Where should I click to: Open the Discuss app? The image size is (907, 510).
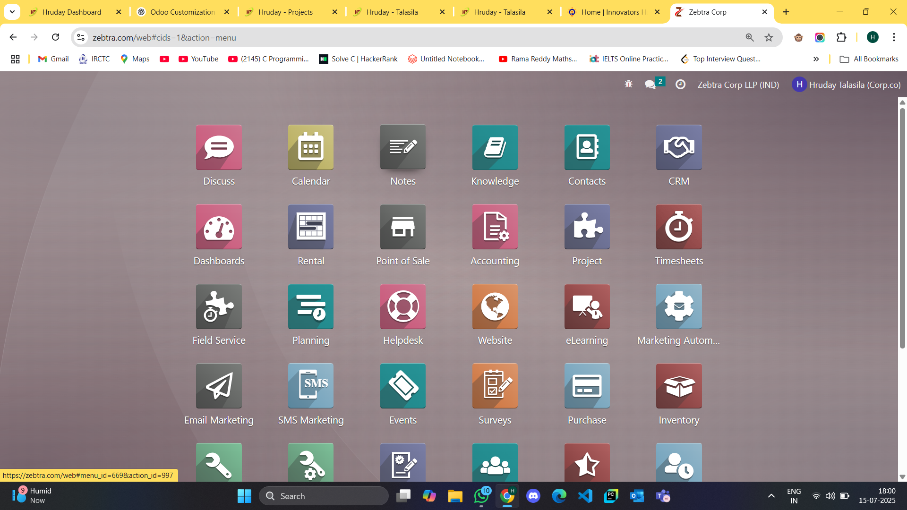tap(219, 147)
